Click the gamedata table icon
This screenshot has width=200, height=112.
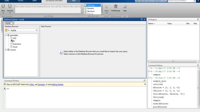[8, 35]
